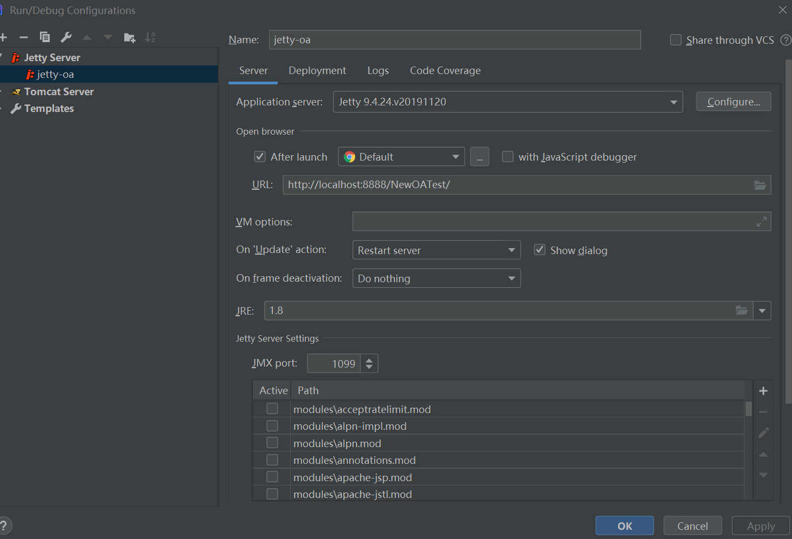This screenshot has height=539, width=792.
Task: Click Configure... button
Action: pyautogui.click(x=734, y=102)
